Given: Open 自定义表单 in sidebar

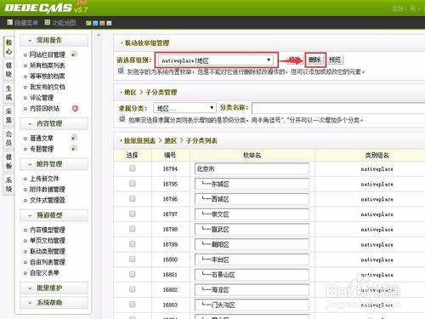Looking at the screenshot, I should click(44, 273).
